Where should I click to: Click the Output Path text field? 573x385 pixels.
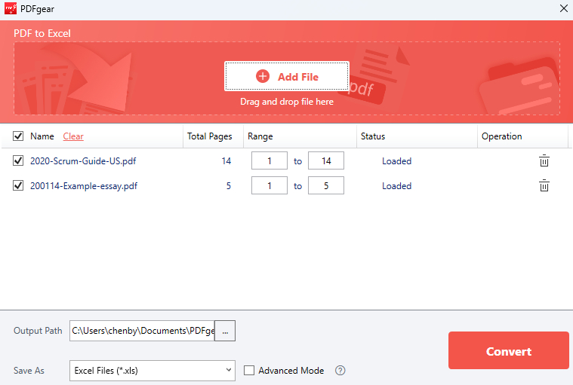point(142,331)
